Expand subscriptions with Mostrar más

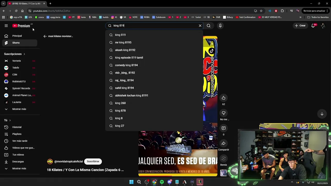[20, 109]
